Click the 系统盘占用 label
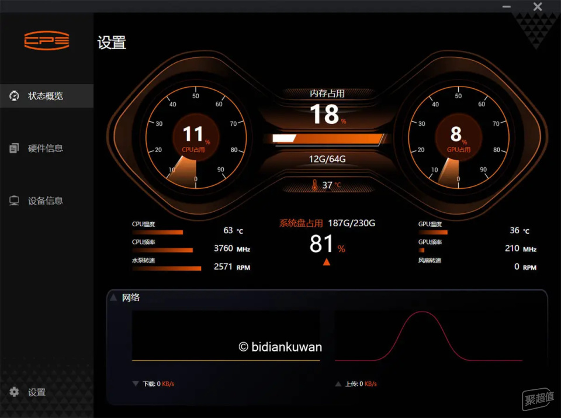 click(x=301, y=223)
